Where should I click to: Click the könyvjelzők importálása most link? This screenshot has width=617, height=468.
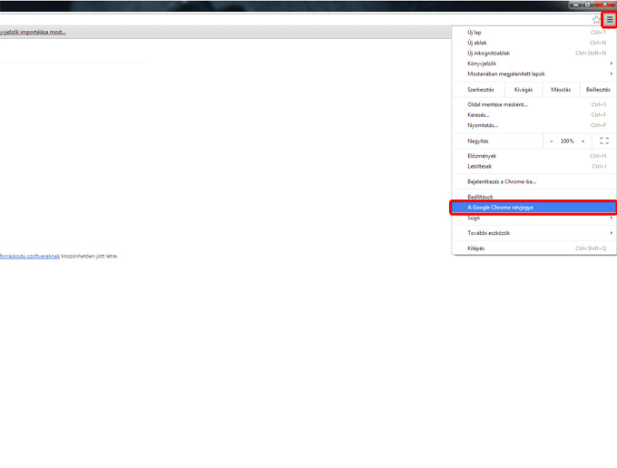[x=33, y=32]
